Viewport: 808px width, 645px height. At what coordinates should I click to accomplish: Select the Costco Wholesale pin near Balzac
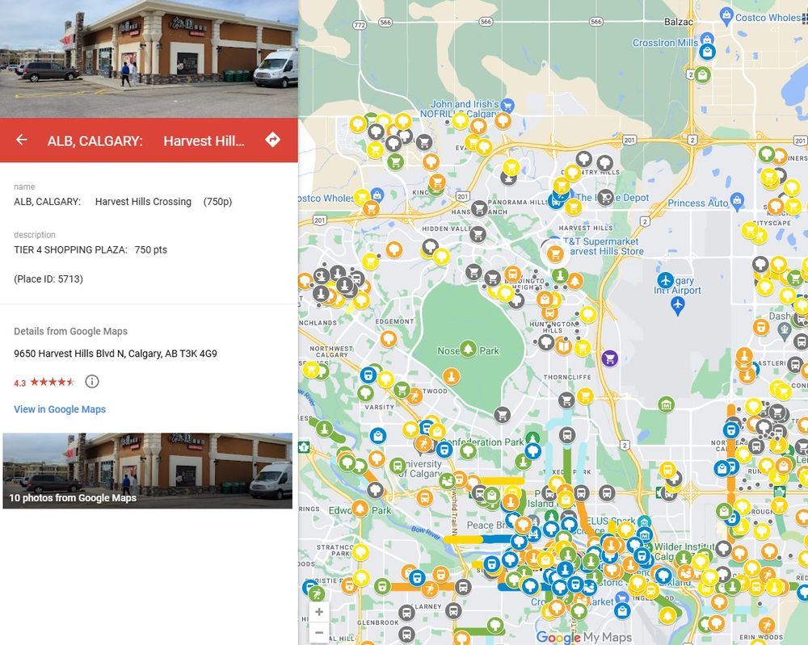pyautogui.click(x=726, y=16)
